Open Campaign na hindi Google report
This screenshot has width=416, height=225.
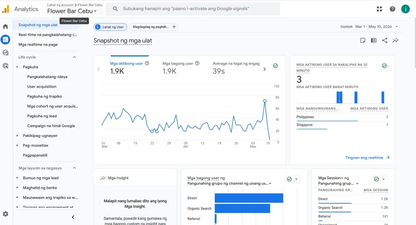coord(51,126)
